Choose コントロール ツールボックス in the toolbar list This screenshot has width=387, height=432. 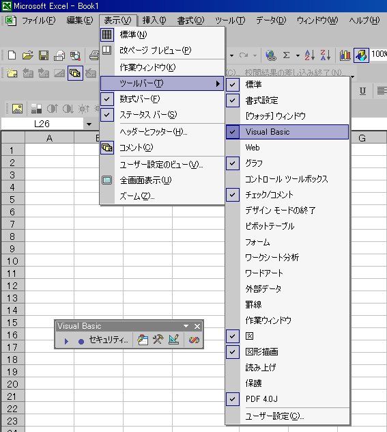(287, 179)
